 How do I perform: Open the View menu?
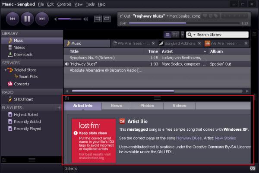click(x=79, y=4)
